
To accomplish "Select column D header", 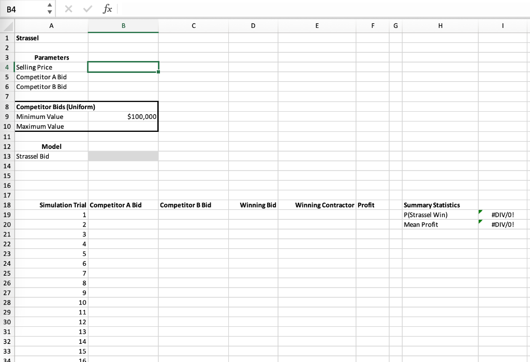I will pyautogui.click(x=253, y=26).
